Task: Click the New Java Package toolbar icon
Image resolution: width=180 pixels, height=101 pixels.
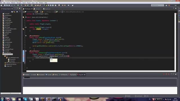Action: coord(26,5)
